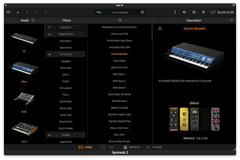The width and height of the screenshot is (240, 160).
Task: Click the search magnifier icon
Action: pyautogui.click(x=120, y=20)
